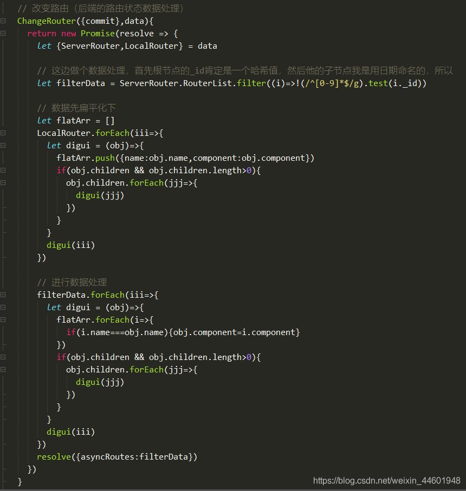Fold the 'let digui' block inside filterData.forEach

point(3,307)
